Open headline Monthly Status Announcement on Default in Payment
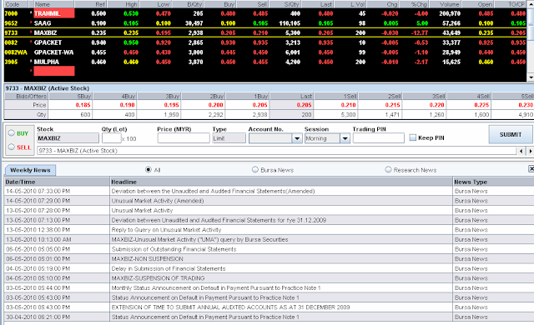This screenshot has width=534, height=325. tap(216, 288)
